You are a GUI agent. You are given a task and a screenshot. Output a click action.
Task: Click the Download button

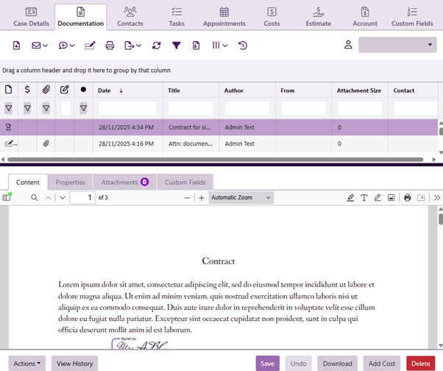(337, 363)
